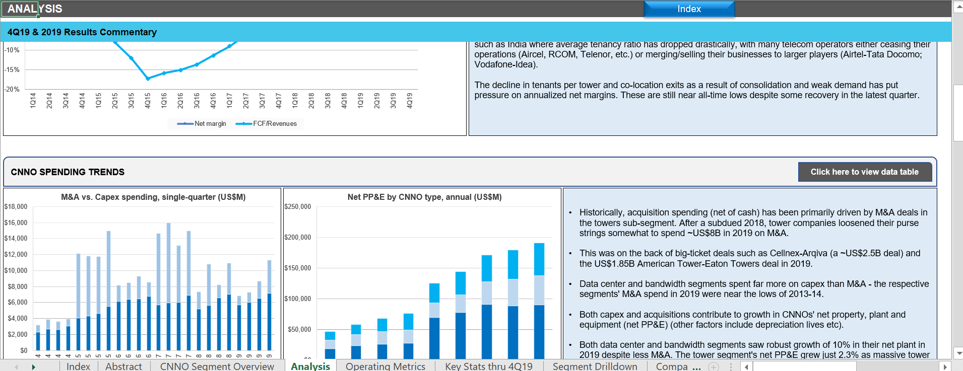The image size is (963, 371).
Task: Click the blue Index navigation button
Action: [x=689, y=9]
